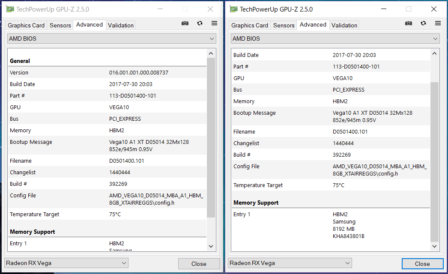Select Bootup Message value in left window
448x274 pixels.
pos(149,146)
